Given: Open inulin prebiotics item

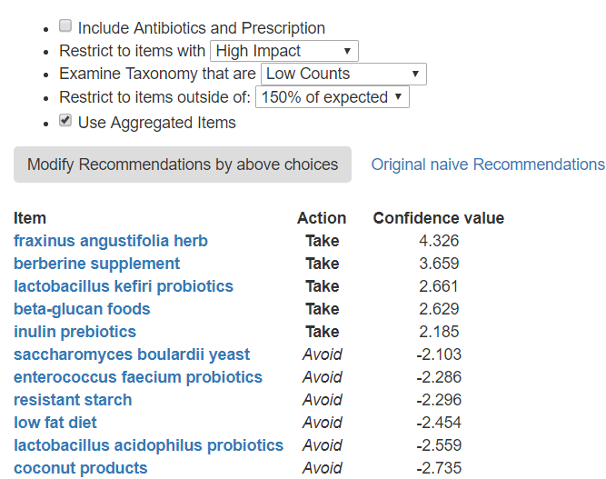Looking at the screenshot, I should 75,332.
